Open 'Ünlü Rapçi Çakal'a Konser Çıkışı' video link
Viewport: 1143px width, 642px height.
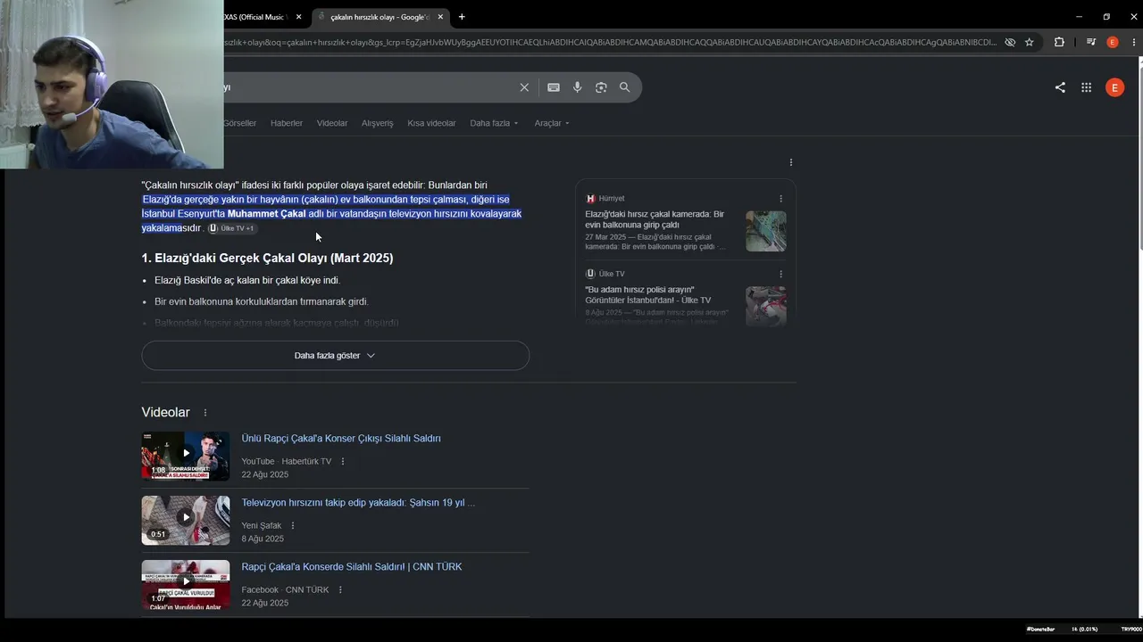point(341,439)
